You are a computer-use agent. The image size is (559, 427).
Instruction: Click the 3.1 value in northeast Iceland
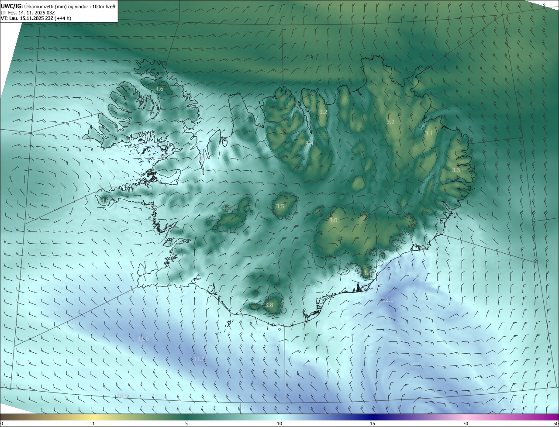click(x=429, y=134)
